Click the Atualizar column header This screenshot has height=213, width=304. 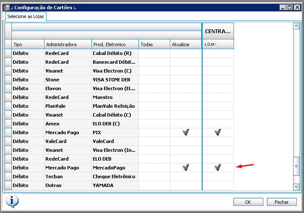pos(186,44)
